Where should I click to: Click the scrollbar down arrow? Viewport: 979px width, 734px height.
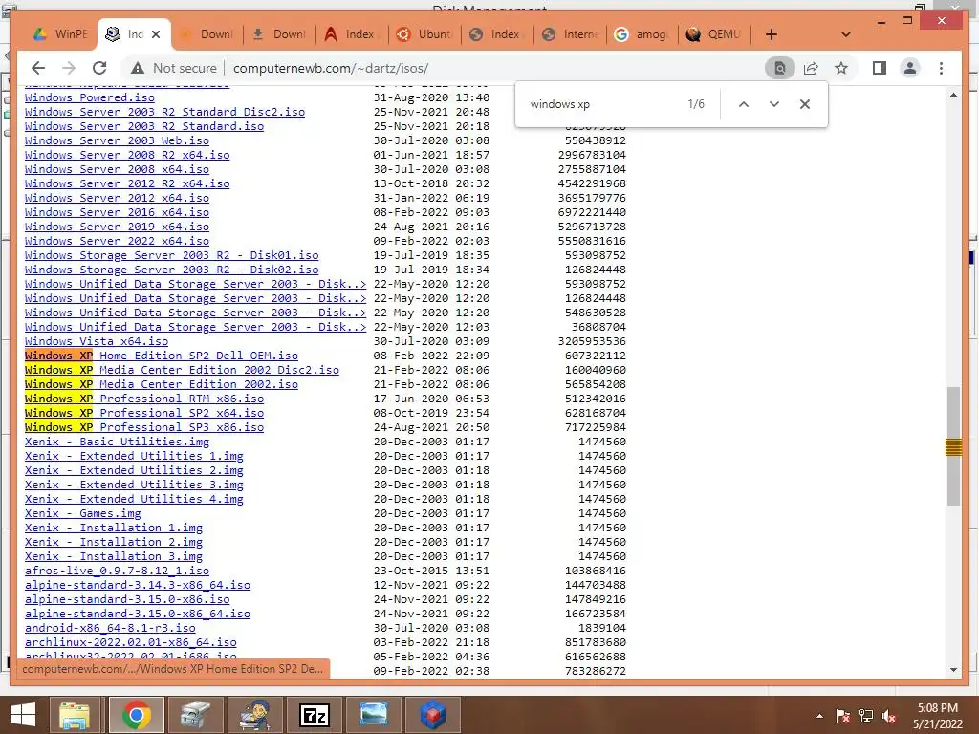(953, 670)
